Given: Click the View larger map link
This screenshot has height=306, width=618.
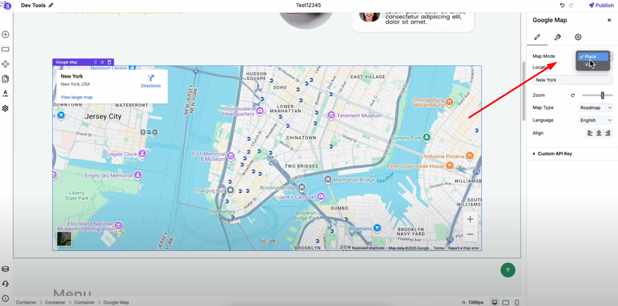Looking at the screenshot, I should (x=77, y=97).
